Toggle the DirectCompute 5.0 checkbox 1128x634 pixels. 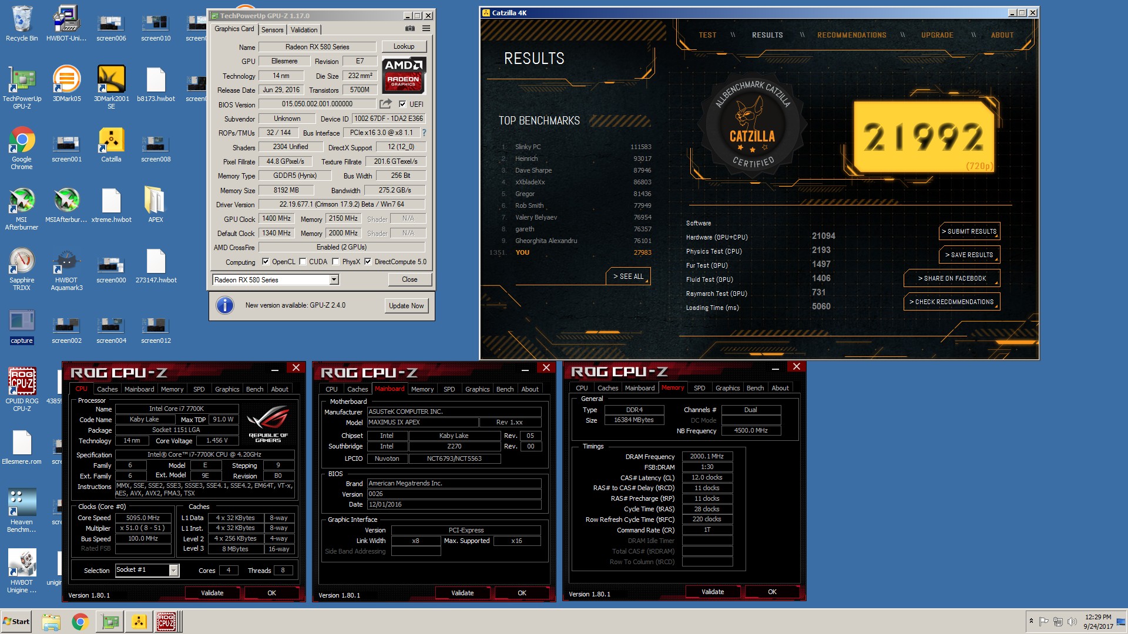point(368,262)
